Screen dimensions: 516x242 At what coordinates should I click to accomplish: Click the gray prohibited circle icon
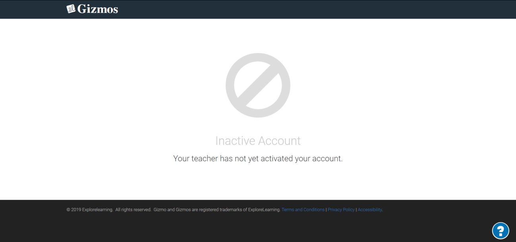point(258,85)
